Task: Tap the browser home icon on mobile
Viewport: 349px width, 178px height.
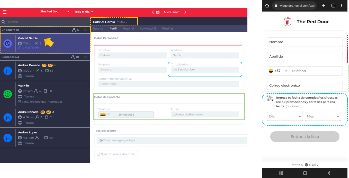Action: click(267, 6)
